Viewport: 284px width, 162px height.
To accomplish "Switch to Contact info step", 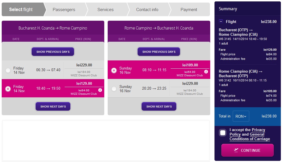I will coord(147,10).
